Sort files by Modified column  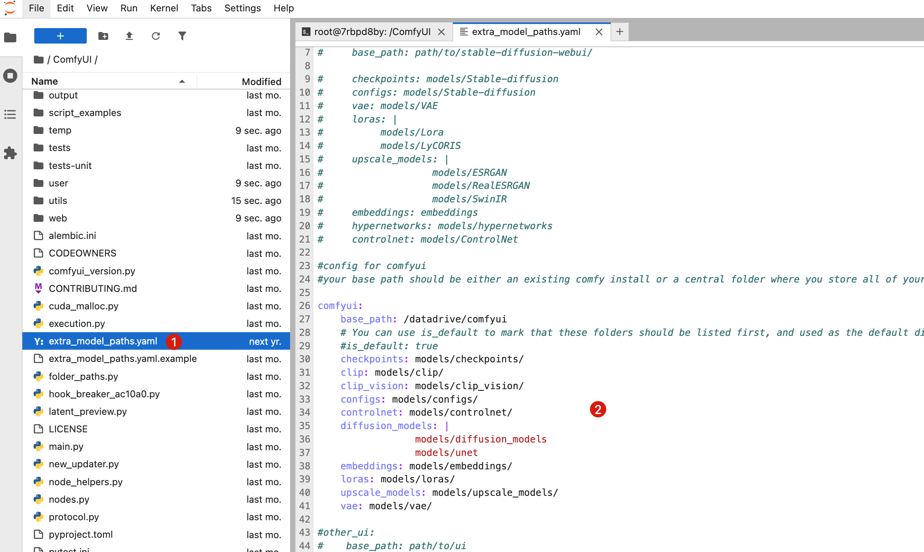tap(261, 81)
